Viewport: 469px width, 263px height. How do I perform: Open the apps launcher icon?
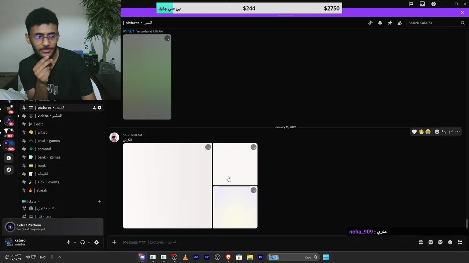tap(460, 242)
